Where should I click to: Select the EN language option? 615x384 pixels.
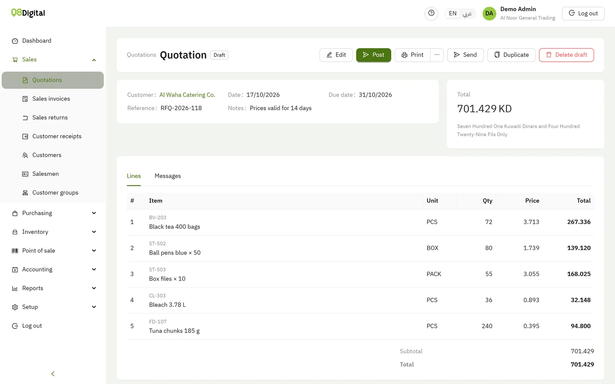tap(453, 13)
